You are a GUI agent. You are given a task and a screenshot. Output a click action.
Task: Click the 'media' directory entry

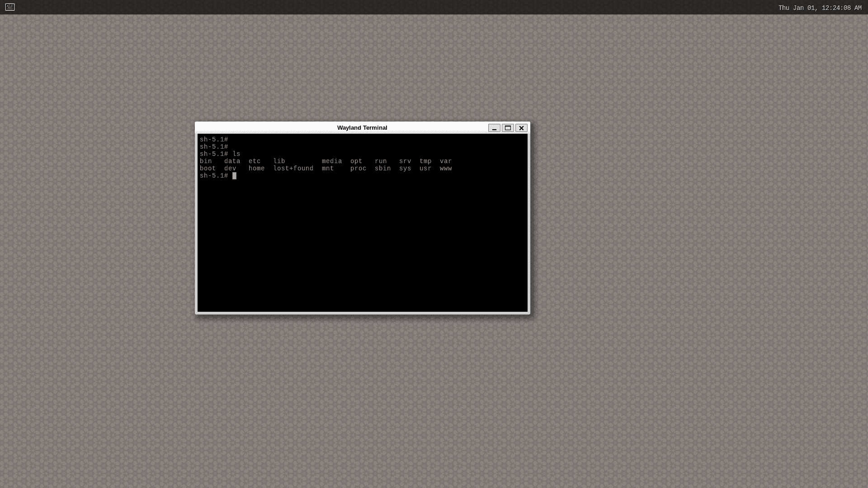click(x=332, y=161)
